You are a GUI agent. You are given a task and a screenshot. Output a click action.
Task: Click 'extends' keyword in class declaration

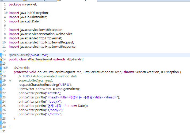pyautogui.click(x=59, y=60)
